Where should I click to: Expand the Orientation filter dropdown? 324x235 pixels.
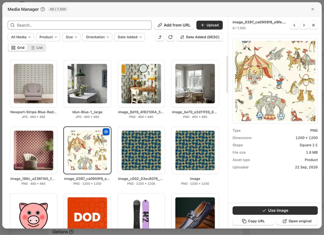coord(97,37)
